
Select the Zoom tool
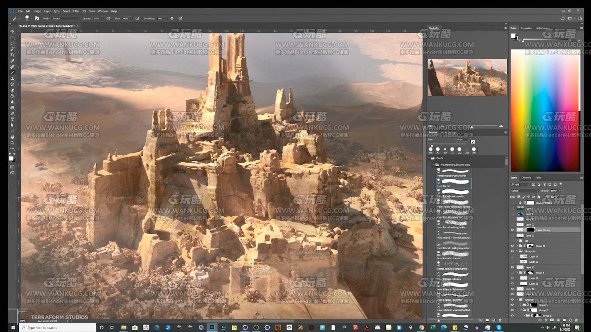coord(12,143)
